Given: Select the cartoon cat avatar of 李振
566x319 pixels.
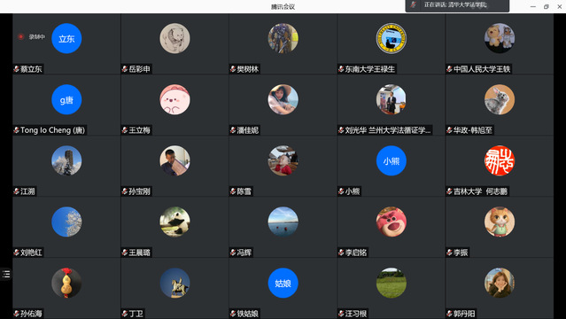Looking at the screenshot, I should click(x=500, y=222).
